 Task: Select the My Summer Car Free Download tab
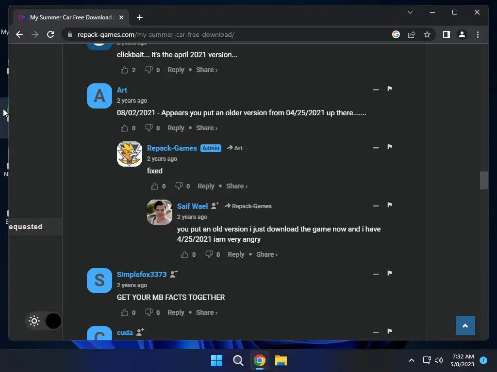click(x=71, y=17)
